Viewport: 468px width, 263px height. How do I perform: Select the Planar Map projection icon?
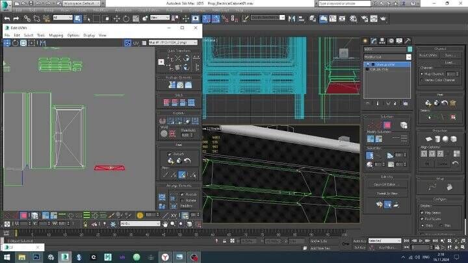pos(428,139)
